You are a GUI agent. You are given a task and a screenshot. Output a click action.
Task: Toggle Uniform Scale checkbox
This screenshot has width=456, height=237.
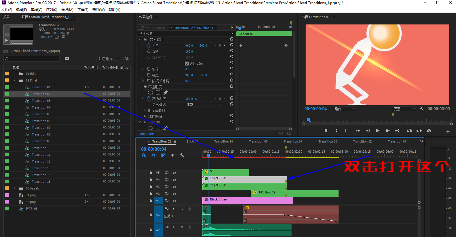tap(187, 64)
